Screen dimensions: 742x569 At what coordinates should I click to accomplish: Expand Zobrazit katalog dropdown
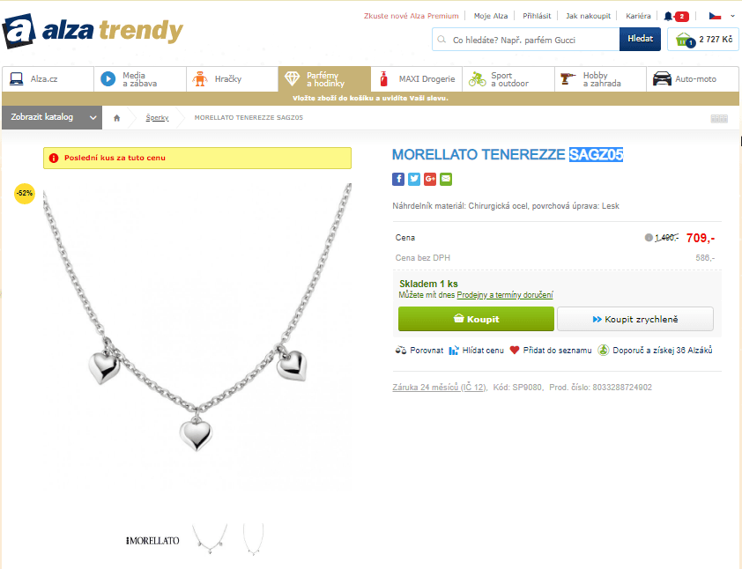tap(52, 117)
